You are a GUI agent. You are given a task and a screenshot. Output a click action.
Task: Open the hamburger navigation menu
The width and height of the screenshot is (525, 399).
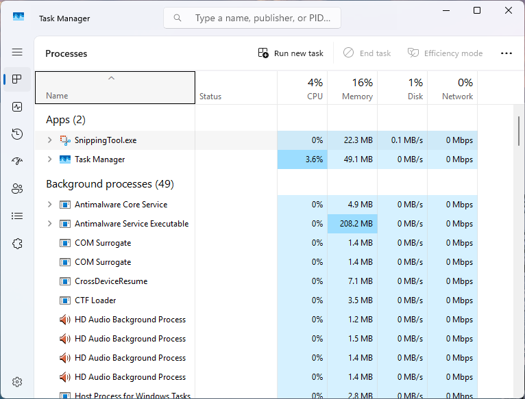point(17,52)
